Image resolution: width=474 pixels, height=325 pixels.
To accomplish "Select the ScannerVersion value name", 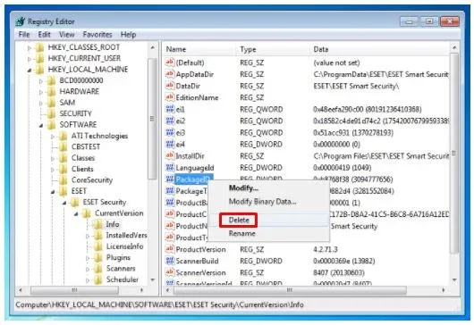I will pyautogui.click(x=200, y=272).
